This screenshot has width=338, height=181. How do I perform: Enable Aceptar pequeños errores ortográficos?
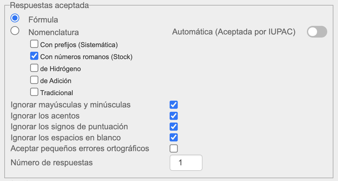coord(174,148)
